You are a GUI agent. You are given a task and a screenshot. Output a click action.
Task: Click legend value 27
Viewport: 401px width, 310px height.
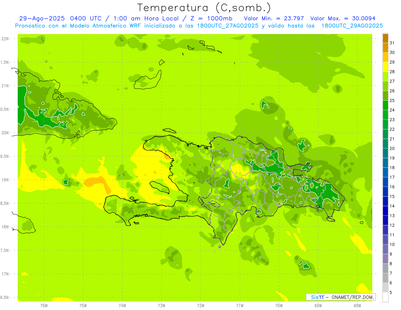(392, 81)
